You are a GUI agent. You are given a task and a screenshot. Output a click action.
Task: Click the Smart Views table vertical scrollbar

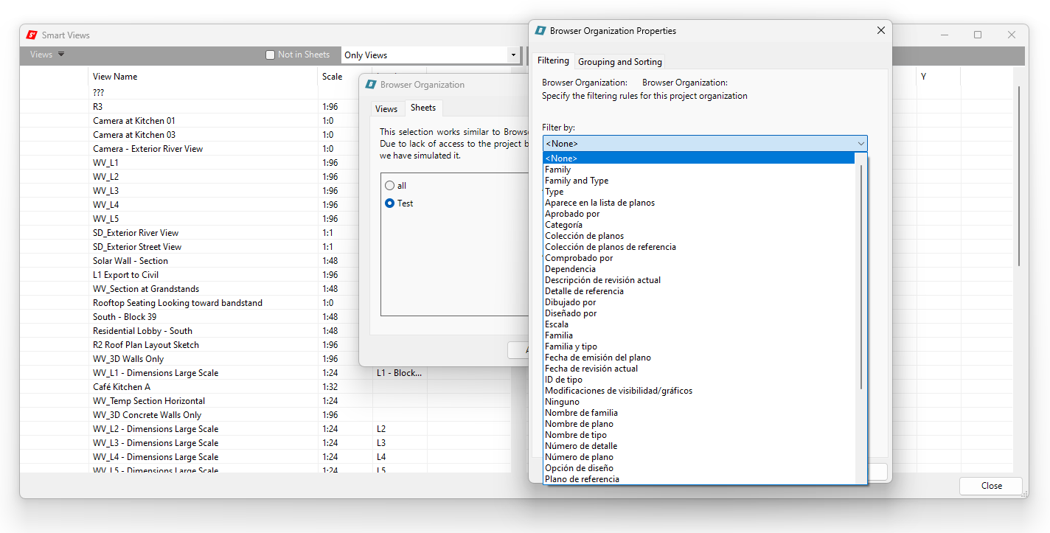pyautogui.click(x=1019, y=175)
